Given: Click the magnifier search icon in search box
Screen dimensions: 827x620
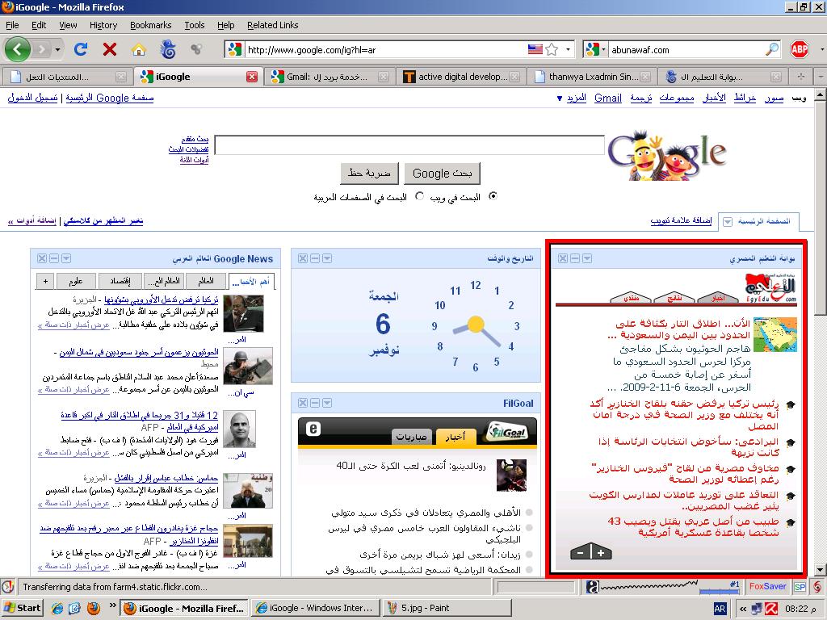Looking at the screenshot, I should [771, 49].
